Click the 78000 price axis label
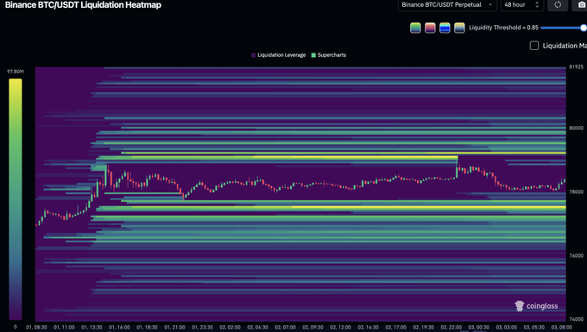 576,191
